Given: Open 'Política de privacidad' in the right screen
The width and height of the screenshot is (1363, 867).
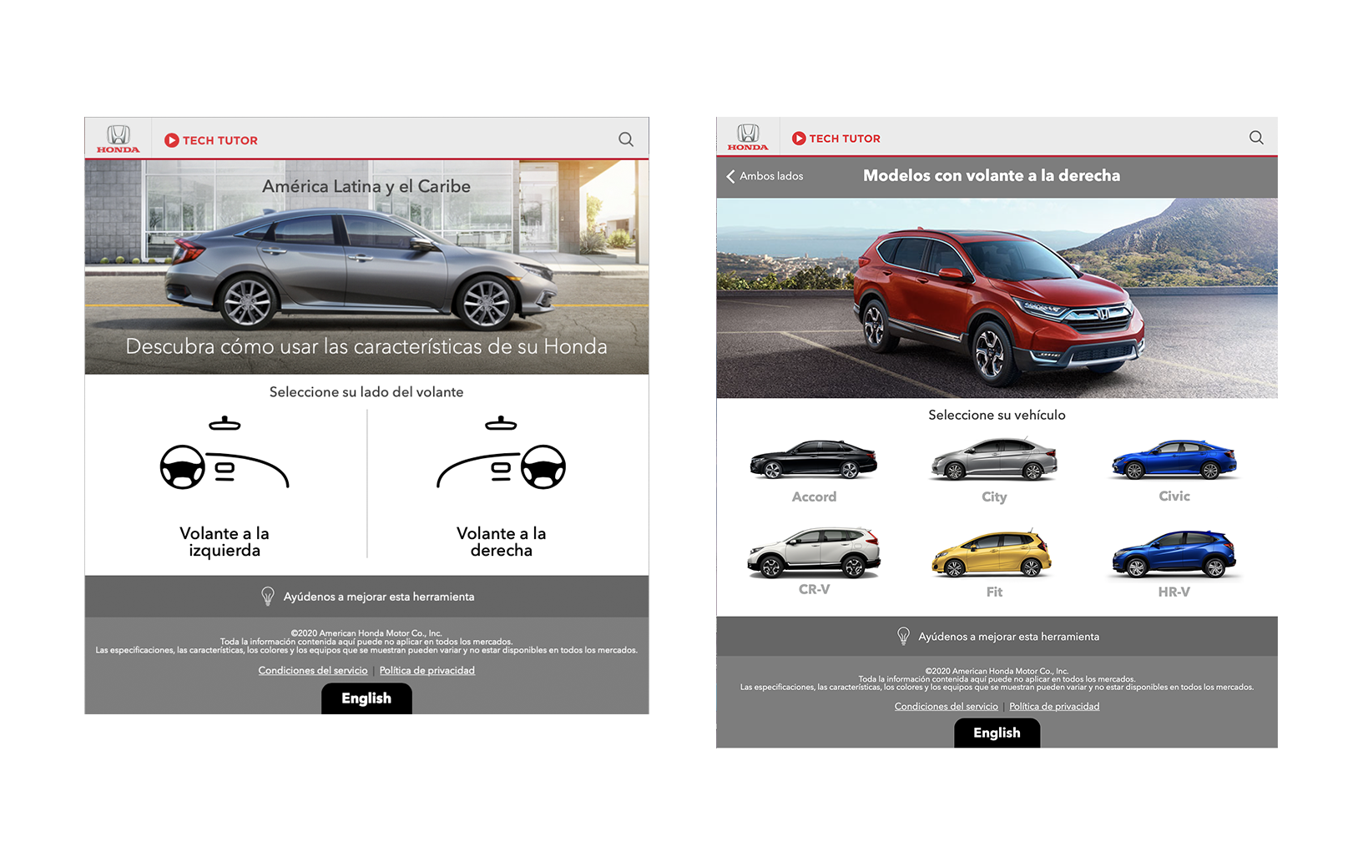Looking at the screenshot, I should tap(1054, 706).
